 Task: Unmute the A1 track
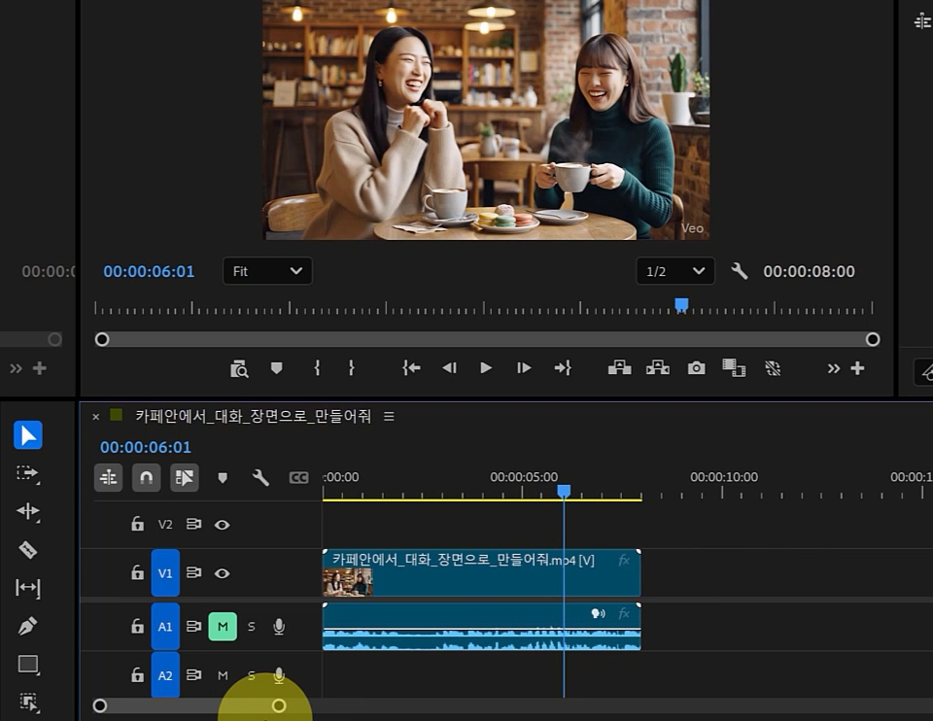[x=223, y=627]
